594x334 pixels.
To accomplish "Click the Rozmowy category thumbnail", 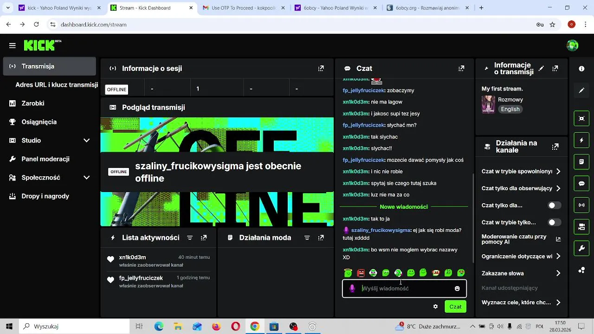I will point(488,104).
